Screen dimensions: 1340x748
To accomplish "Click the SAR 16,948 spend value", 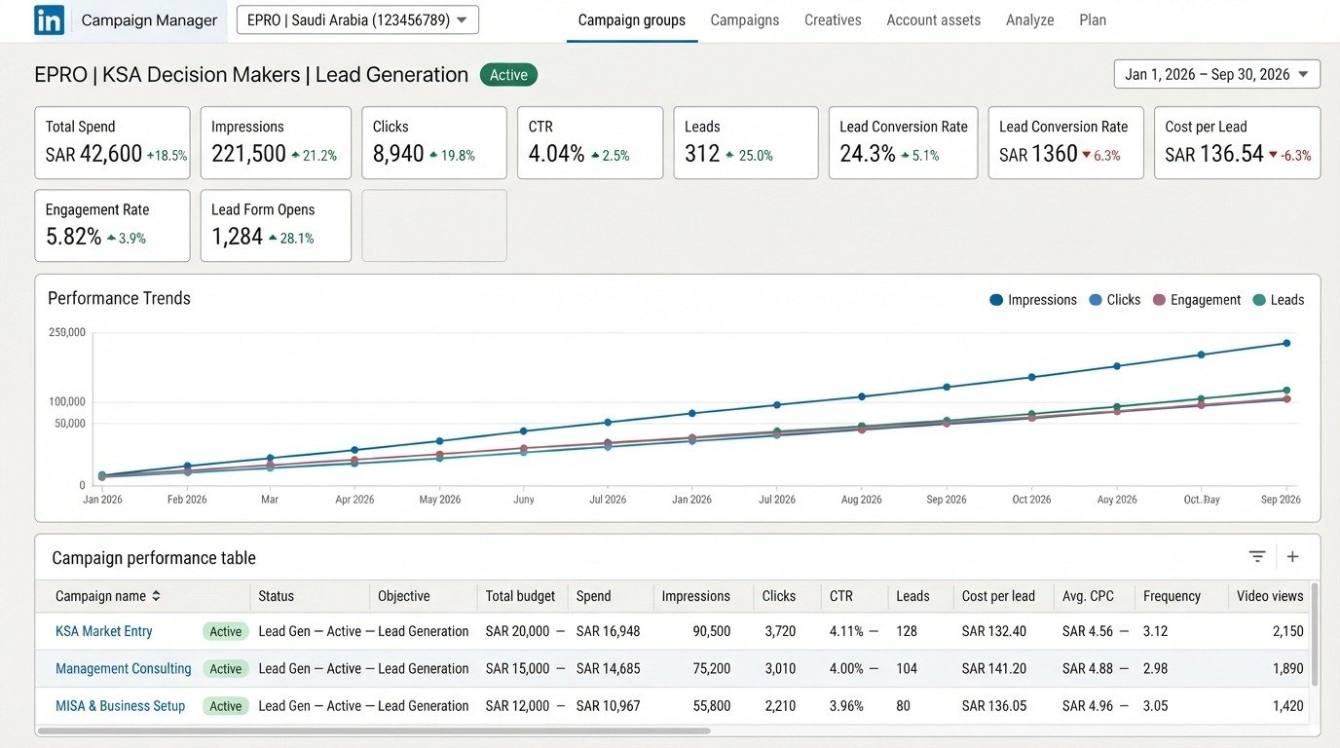I will pyautogui.click(x=609, y=631).
